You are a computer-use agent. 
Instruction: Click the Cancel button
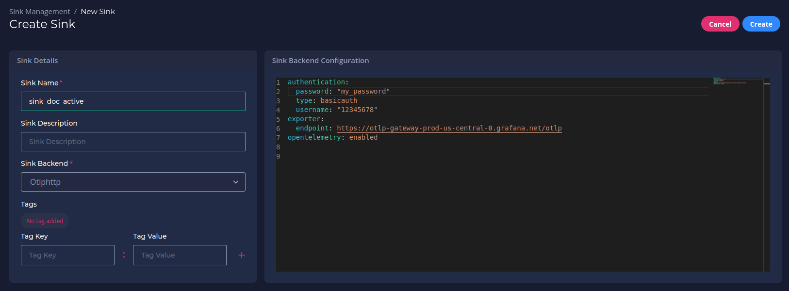click(x=720, y=24)
